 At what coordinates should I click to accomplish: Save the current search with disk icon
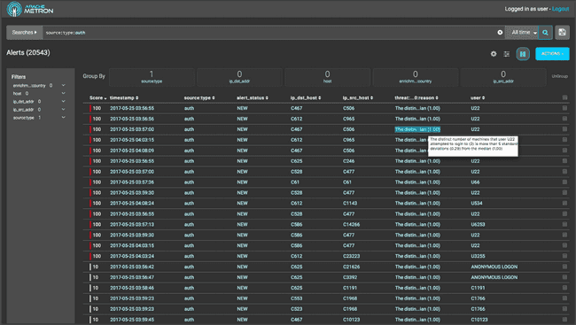(x=562, y=32)
